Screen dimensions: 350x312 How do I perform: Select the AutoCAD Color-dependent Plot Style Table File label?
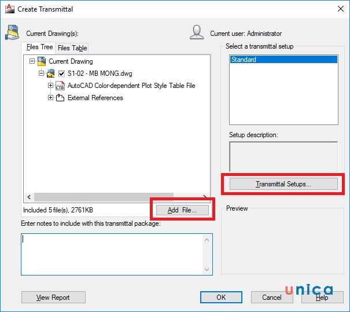pos(131,86)
